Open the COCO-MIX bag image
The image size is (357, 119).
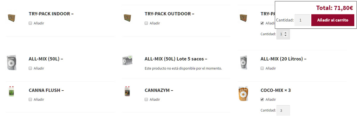243,94
